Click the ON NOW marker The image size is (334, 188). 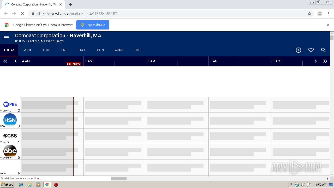click(74, 64)
